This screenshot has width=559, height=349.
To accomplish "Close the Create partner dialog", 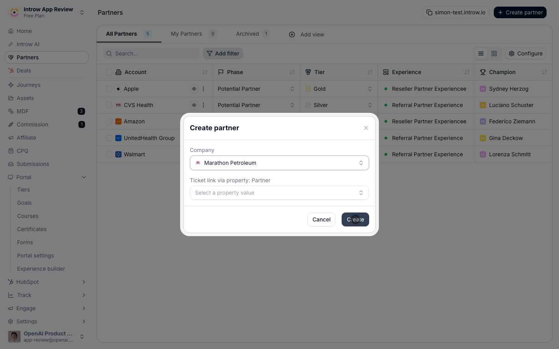I will (x=366, y=128).
